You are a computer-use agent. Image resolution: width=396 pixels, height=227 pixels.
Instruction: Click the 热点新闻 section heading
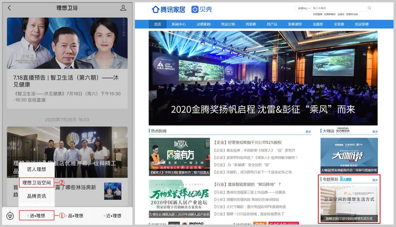coord(158,131)
